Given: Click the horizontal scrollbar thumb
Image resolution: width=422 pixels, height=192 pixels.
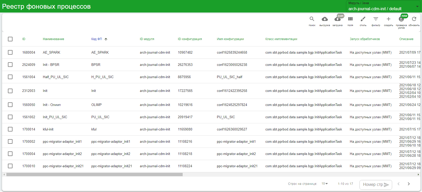Looking at the screenshot, I should [x=94, y=175].
